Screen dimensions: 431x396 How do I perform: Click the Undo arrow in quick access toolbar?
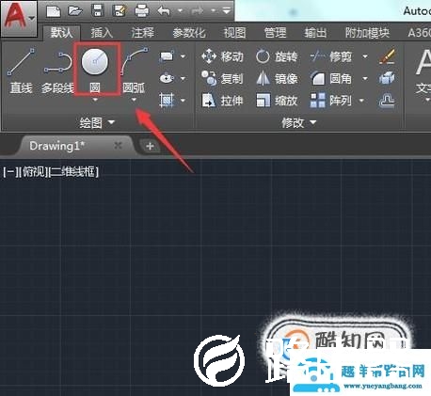coord(164,11)
